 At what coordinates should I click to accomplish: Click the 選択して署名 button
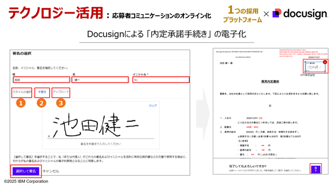pyautogui.click(x=26, y=171)
